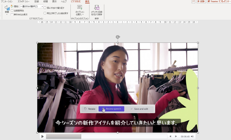The image size is (231, 140).
Task: Click the rotation handle above the video
Action: pos(118,37)
